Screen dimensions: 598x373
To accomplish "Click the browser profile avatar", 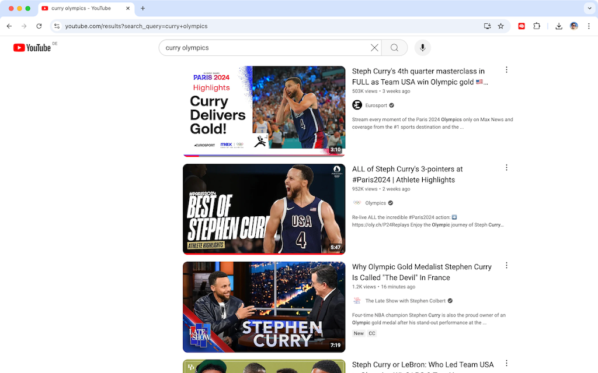I will tap(573, 26).
